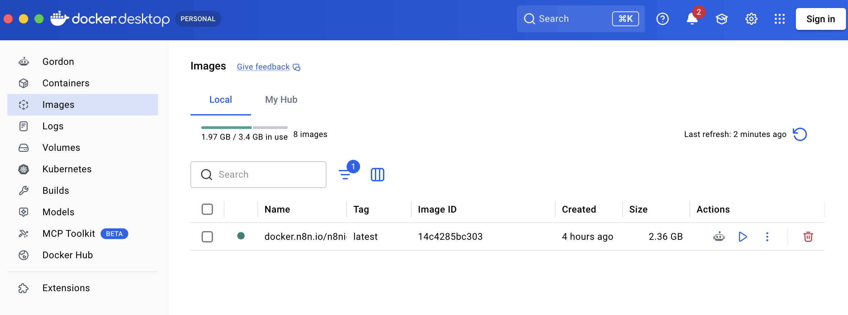Image resolution: width=848 pixels, height=315 pixels.
Task: Open the Builds section
Action: pyautogui.click(x=82, y=191)
